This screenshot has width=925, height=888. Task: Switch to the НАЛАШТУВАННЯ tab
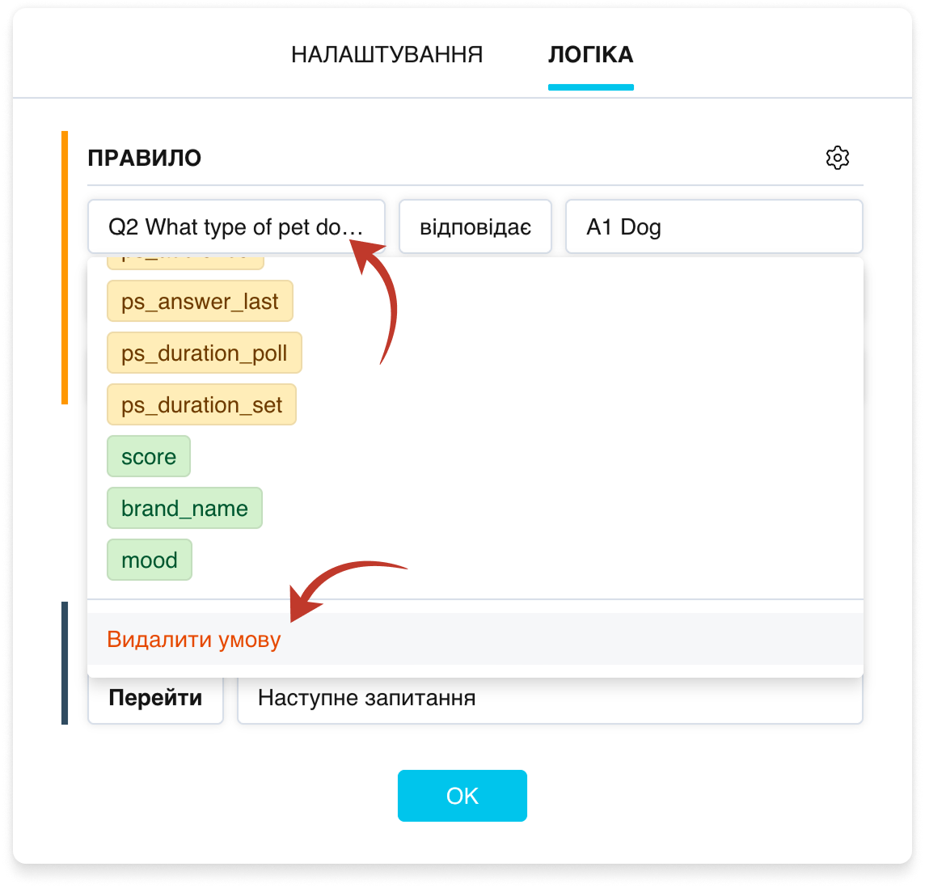coord(387,54)
